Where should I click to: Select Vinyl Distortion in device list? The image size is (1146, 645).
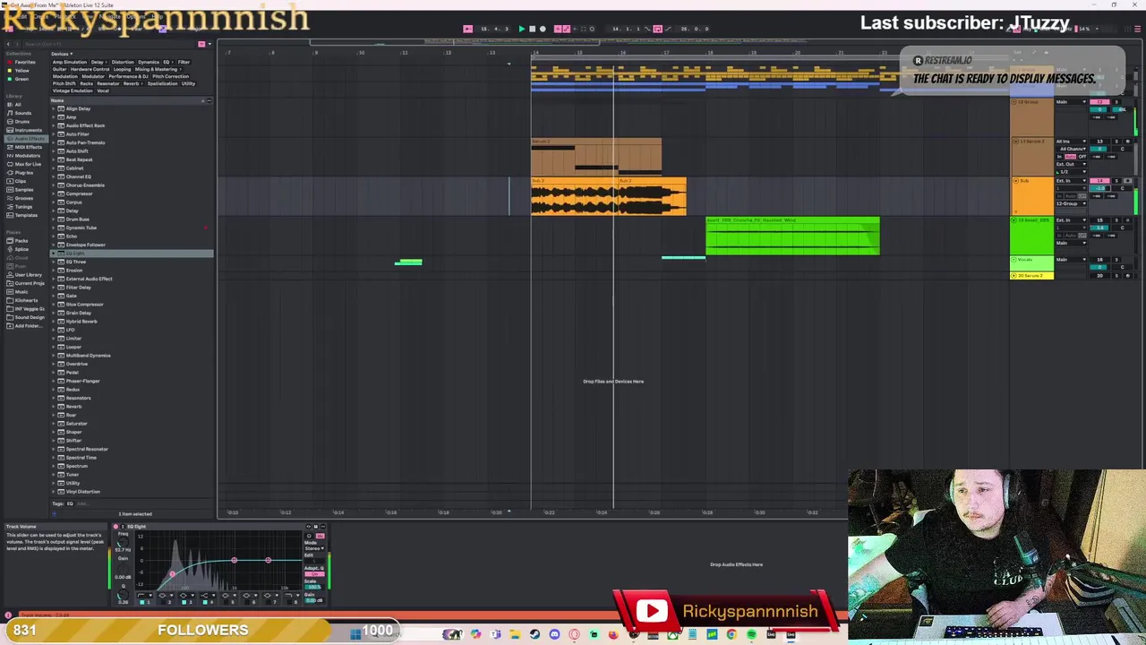[82, 492]
